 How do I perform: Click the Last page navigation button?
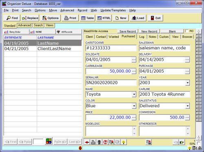[75, 142]
